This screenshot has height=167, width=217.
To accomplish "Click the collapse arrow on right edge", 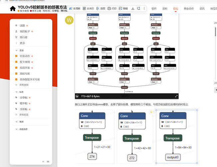I will coord(216,90).
